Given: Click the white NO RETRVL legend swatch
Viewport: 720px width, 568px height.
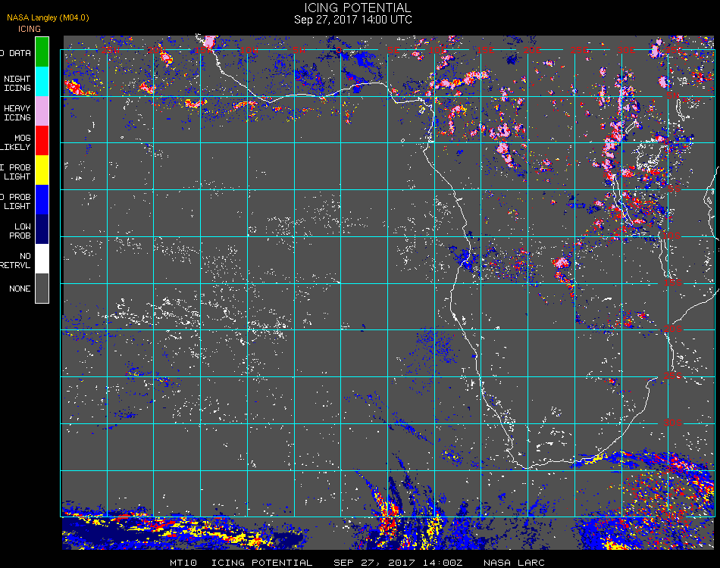Looking at the screenshot, I should [x=42, y=259].
